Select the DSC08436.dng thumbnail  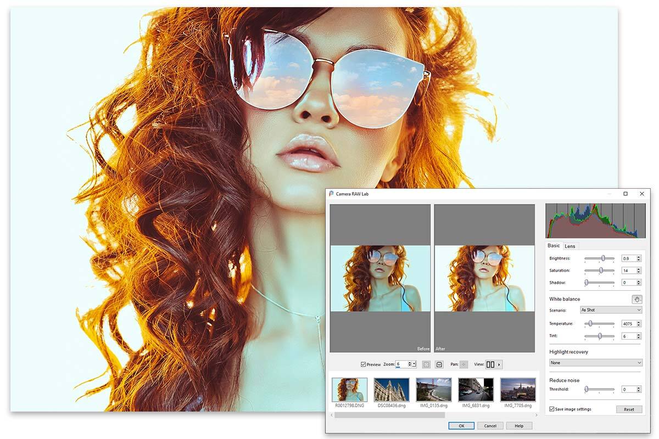click(392, 390)
